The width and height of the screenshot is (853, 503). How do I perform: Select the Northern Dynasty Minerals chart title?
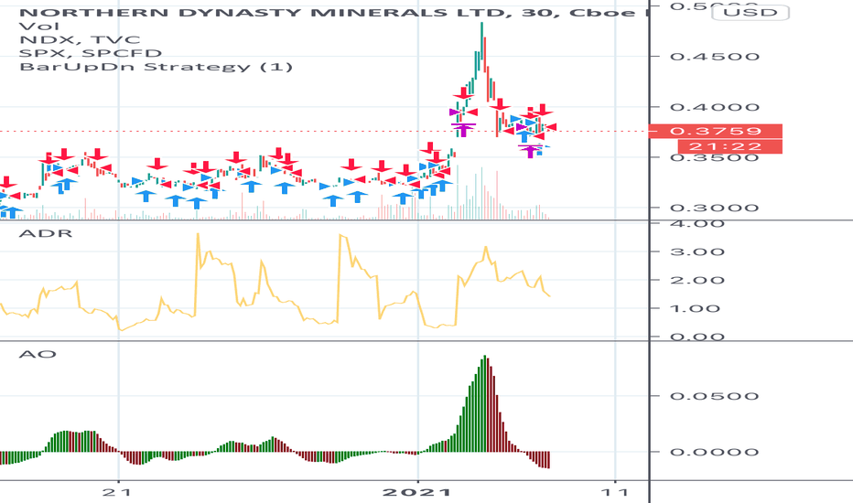tap(333, 12)
